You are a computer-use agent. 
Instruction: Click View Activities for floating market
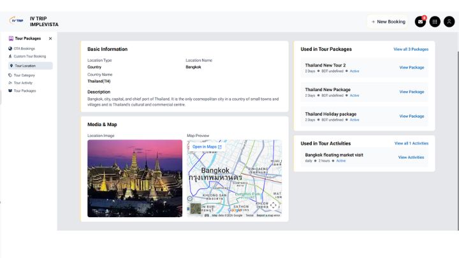coord(411,157)
